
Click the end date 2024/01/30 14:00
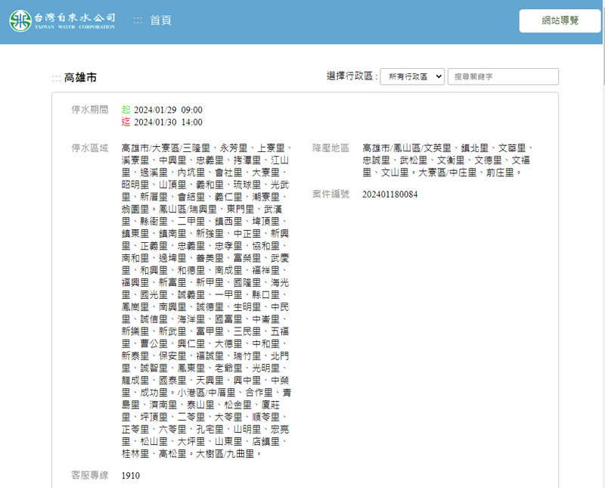[168, 122]
